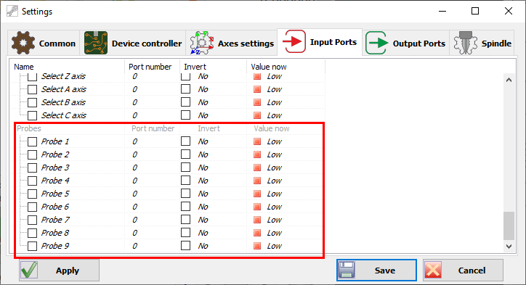Click the red value indicator for Probe 7

pyautogui.click(x=257, y=220)
